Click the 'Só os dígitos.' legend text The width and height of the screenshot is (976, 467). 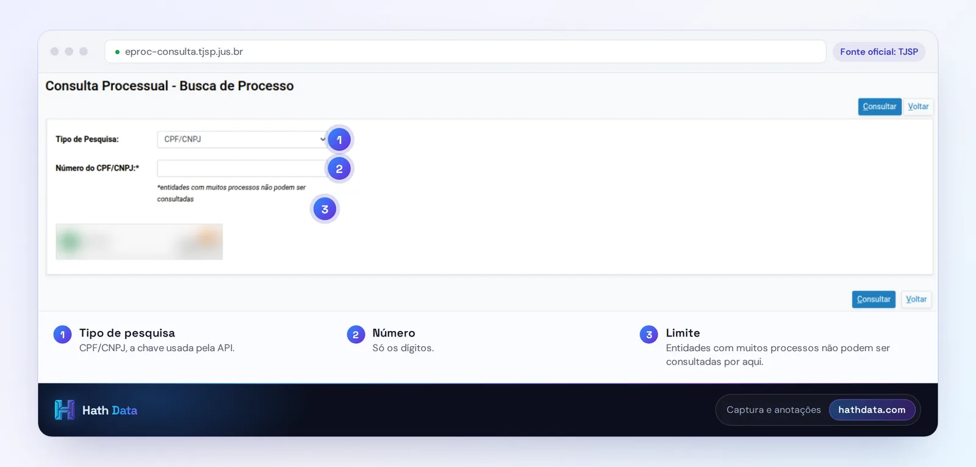click(x=403, y=348)
